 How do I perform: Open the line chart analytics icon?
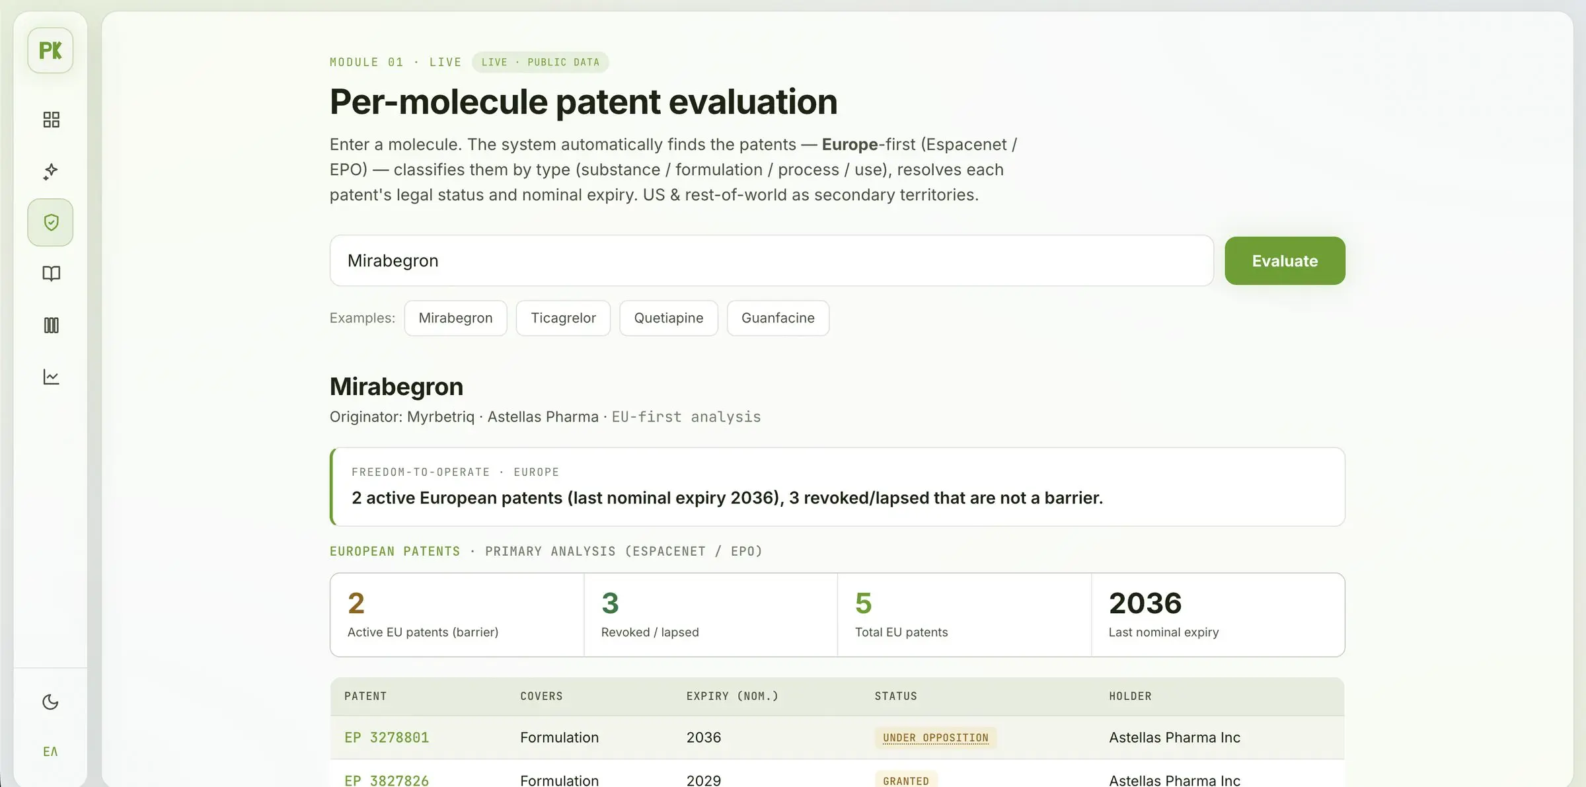tap(51, 377)
